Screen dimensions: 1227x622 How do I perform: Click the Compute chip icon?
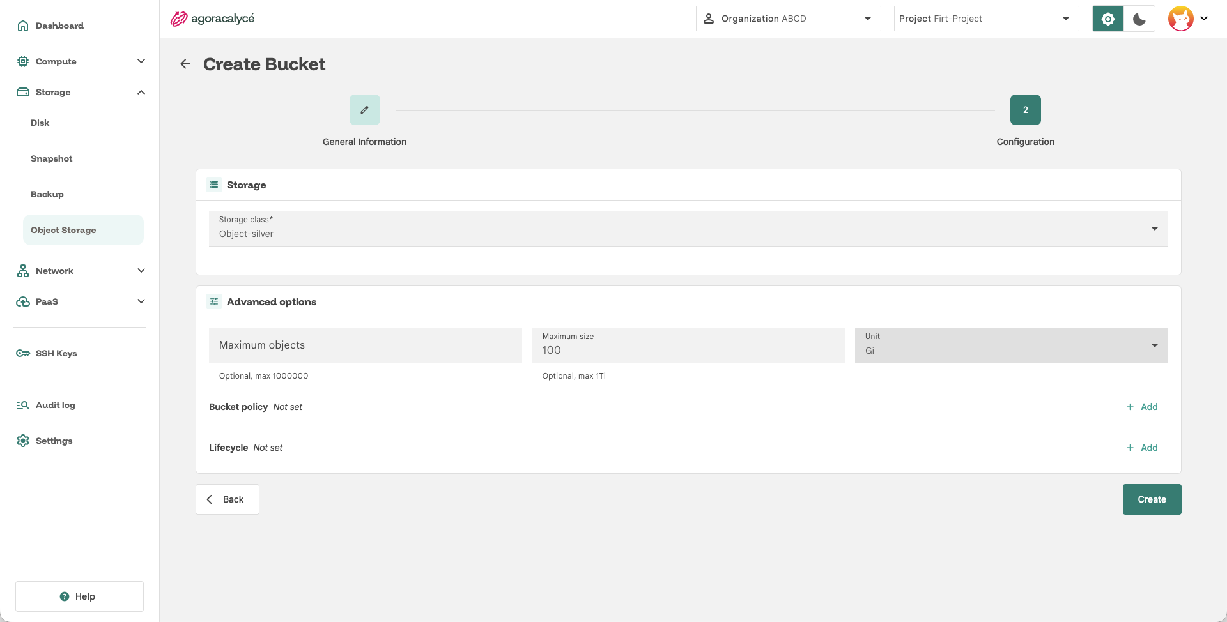pyautogui.click(x=23, y=61)
